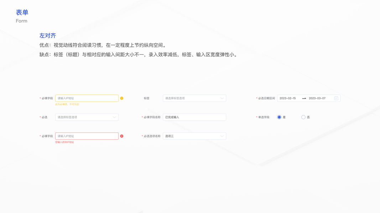Expand the 标签 dropdown chevron

click(222, 98)
